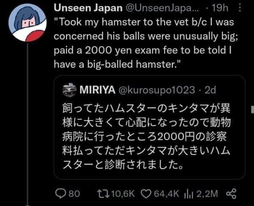
Task: Click the 10,6K retweet count
Action: 122,194
